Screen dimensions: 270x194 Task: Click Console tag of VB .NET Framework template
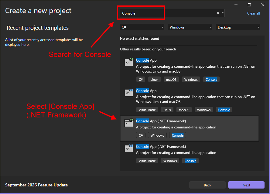click(x=190, y=161)
